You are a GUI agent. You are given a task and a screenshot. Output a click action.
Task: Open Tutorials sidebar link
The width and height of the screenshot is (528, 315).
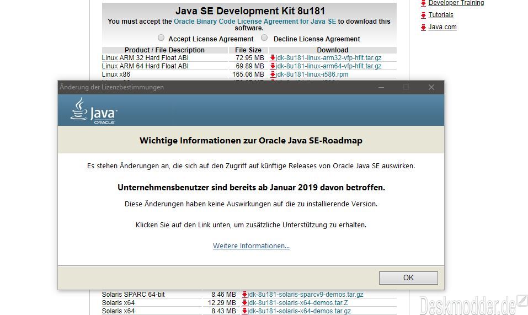pyautogui.click(x=441, y=15)
